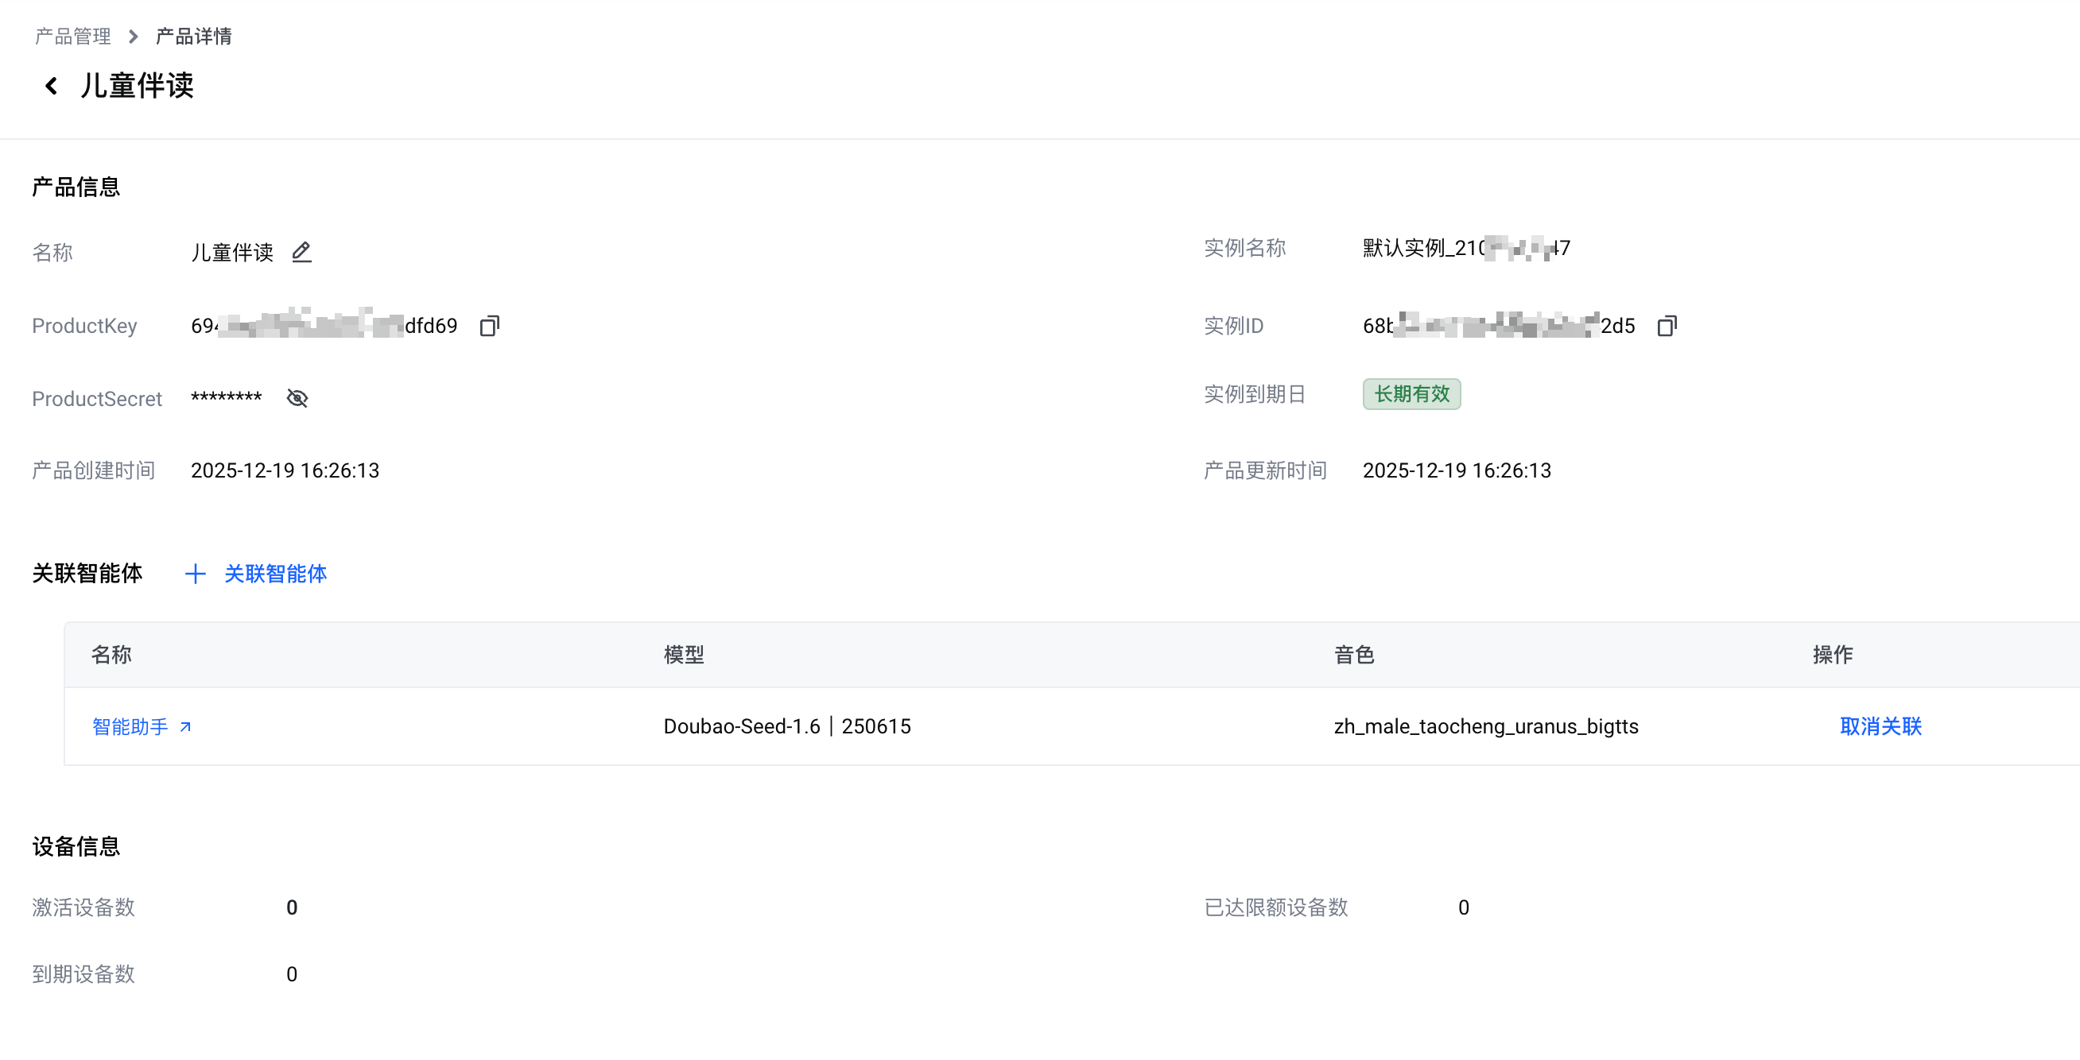Click the 关联智能体 link button
Screen dimensions: 2080x1060
pyautogui.click(x=275, y=574)
